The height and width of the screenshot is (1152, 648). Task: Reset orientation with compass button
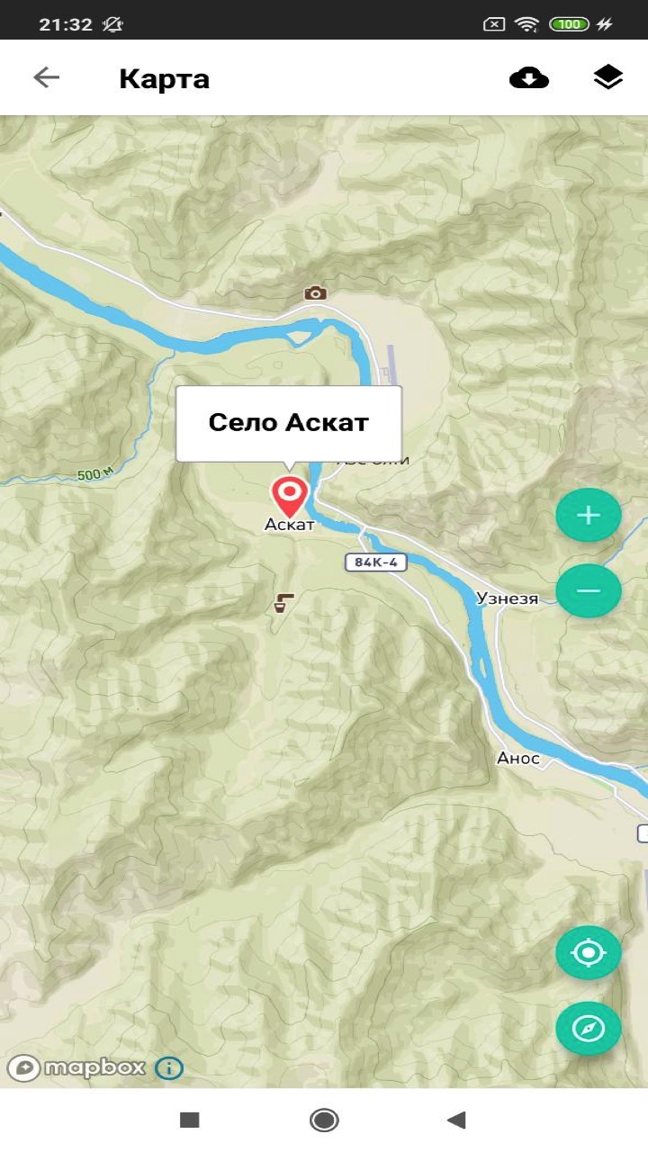tap(589, 1028)
